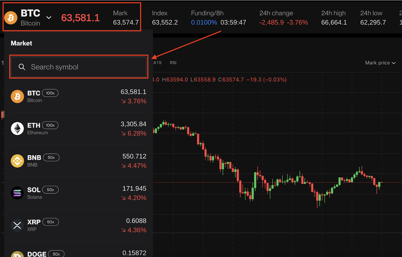Click the Bitcoin logo in the header
Image resolution: width=402 pixels, height=257 pixels.
11,18
